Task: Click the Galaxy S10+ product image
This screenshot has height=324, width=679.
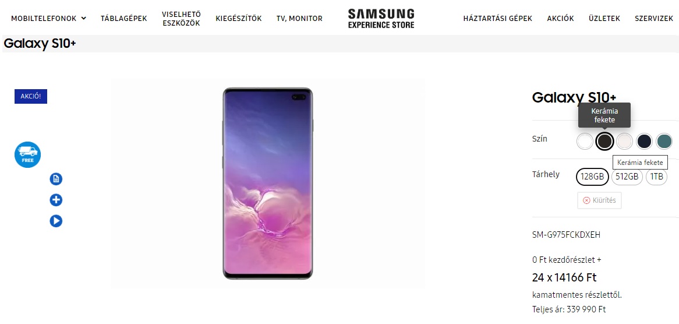Action: tap(268, 183)
